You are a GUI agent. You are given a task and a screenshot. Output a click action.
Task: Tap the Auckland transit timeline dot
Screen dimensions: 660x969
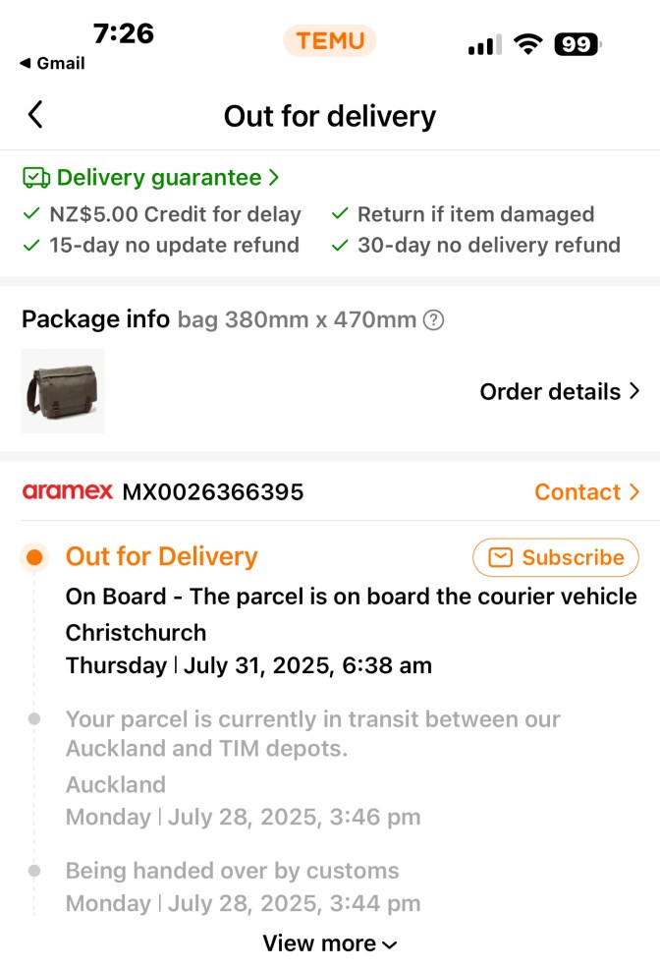(34, 719)
